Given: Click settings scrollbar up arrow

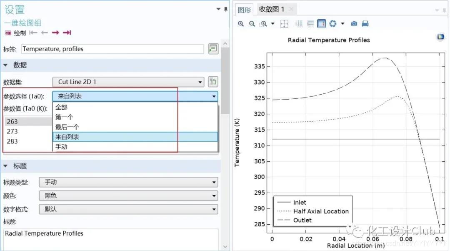Looking at the screenshot, I should tap(225, 44).
